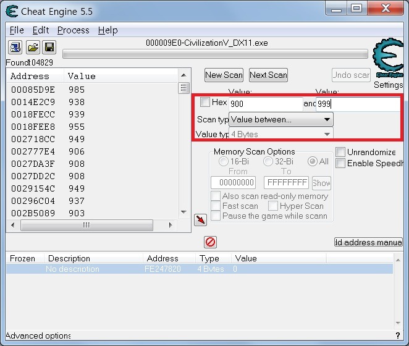
Task: Open the File menu
Action: [x=17, y=30]
